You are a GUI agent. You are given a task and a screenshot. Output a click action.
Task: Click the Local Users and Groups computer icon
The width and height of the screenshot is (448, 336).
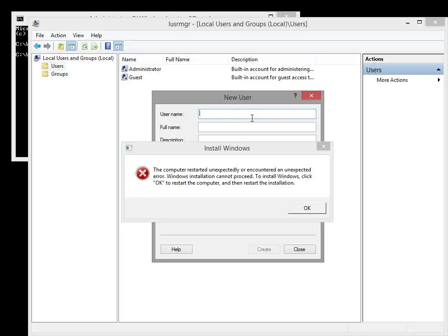click(37, 58)
